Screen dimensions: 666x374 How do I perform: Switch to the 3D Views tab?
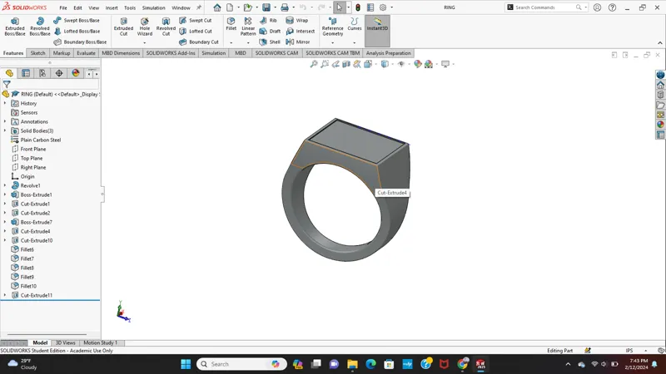pos(66,342)
